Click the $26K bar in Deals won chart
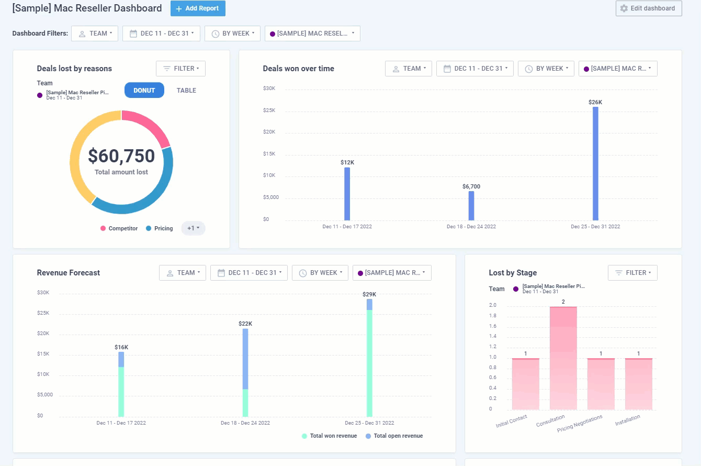Viewport: 701px width, 466px height. tap(595, 163)
